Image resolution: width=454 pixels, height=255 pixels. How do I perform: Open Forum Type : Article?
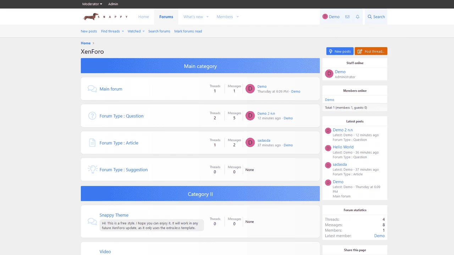click(119, 143)
